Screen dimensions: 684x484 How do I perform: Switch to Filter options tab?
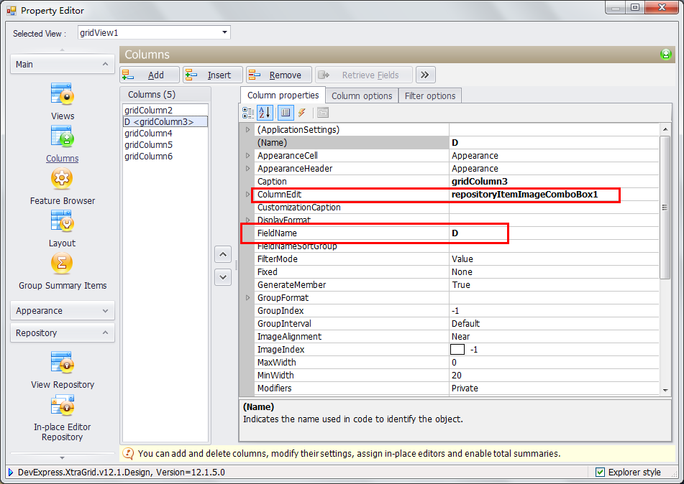(429, 96)
